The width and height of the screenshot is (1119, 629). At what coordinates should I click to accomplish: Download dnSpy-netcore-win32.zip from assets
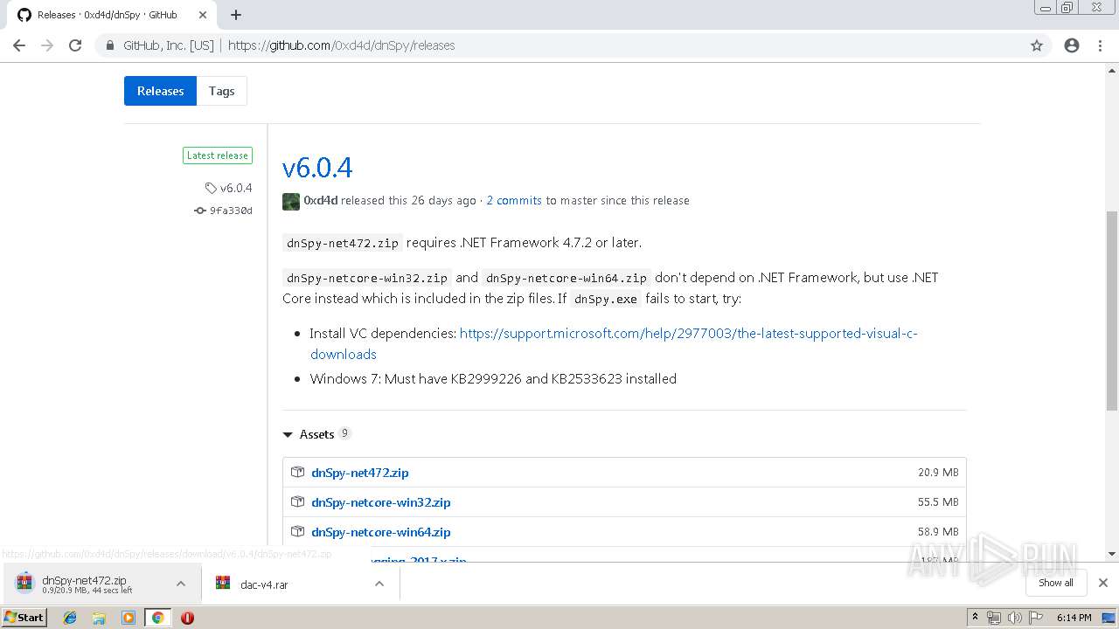(381, 502)
